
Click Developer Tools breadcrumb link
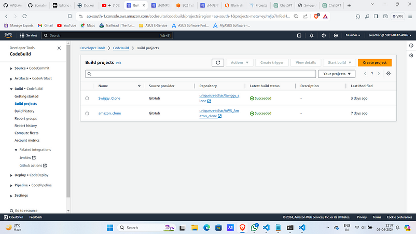pos(93,48)
